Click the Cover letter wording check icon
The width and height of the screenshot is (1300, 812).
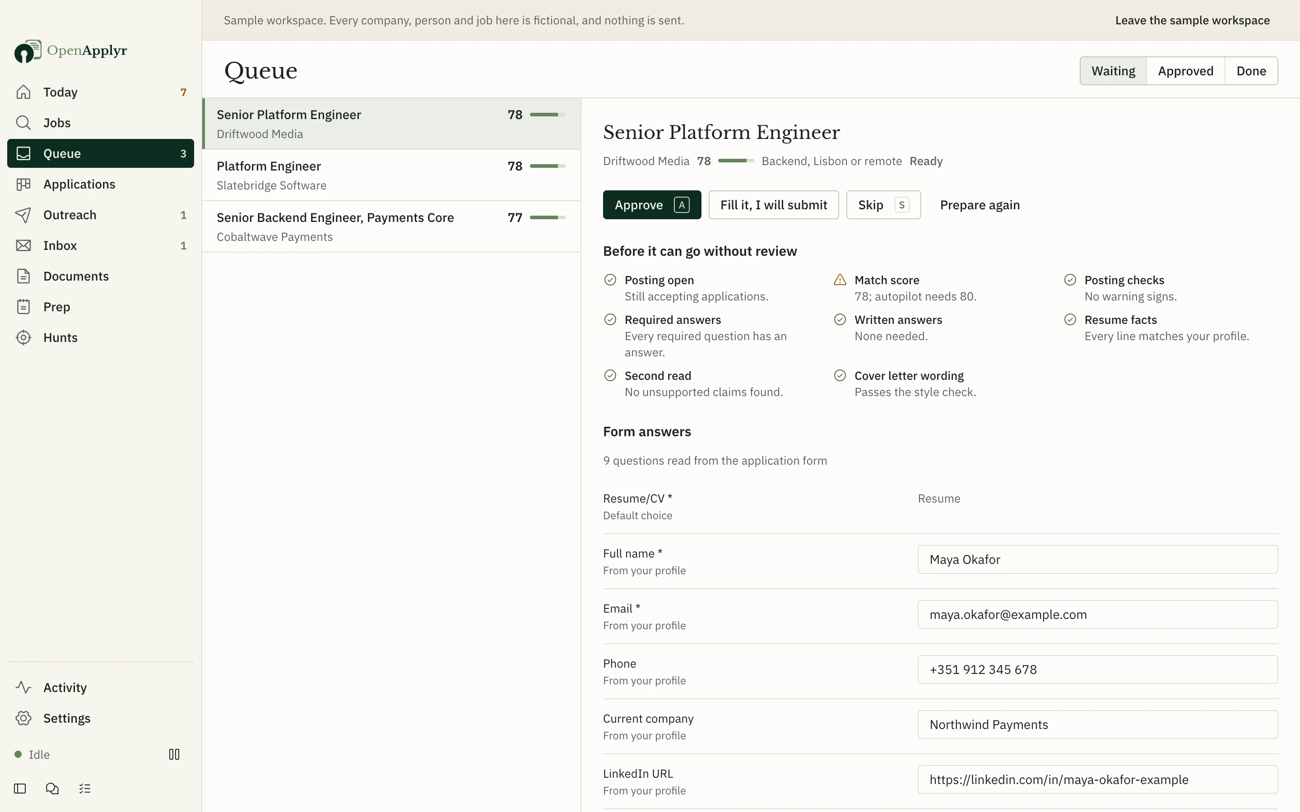pos(840,375)
